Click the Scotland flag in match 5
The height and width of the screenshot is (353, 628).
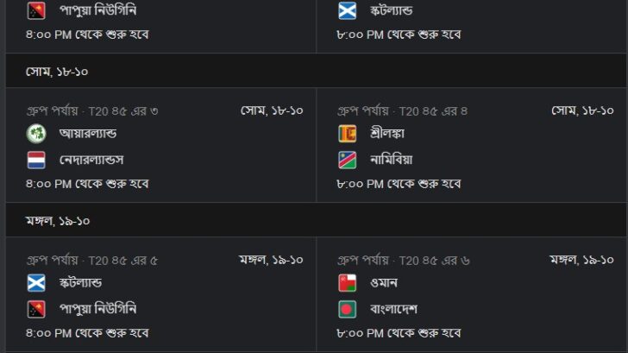point(36,283)
